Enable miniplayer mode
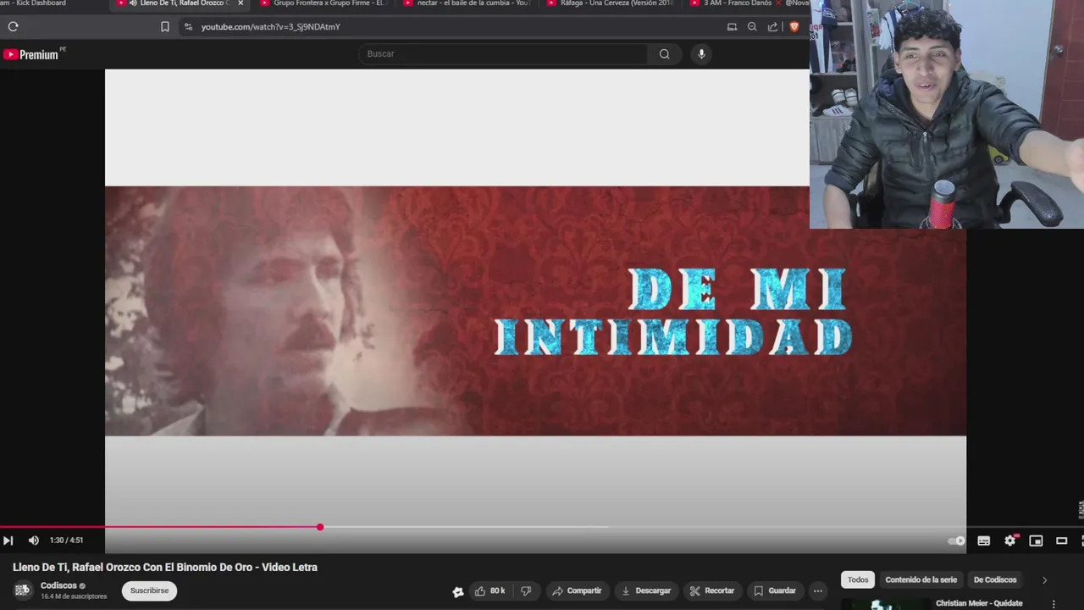Screen dimensions: 1084x610 coord(1036,541)
